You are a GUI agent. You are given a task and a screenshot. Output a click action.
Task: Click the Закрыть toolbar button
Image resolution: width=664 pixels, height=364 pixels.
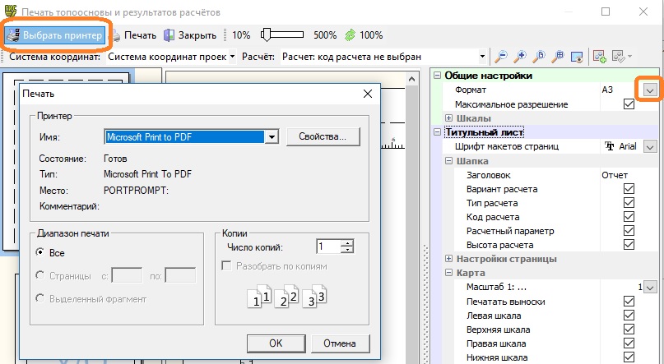[190, 35]
